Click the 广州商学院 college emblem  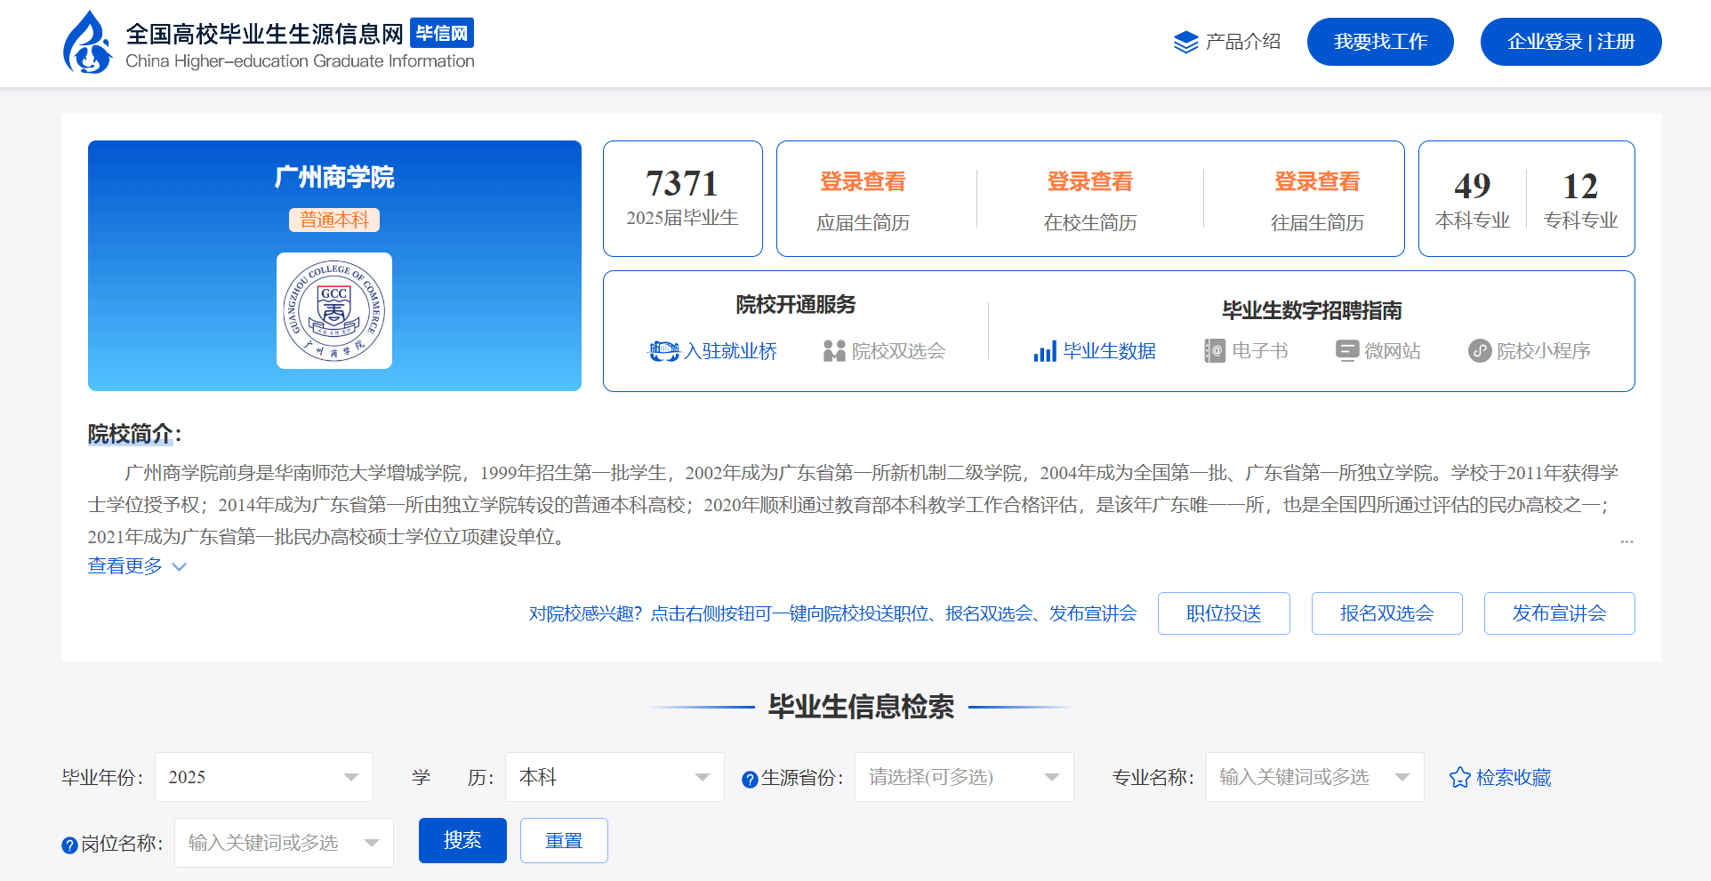[x=334, y=311]
